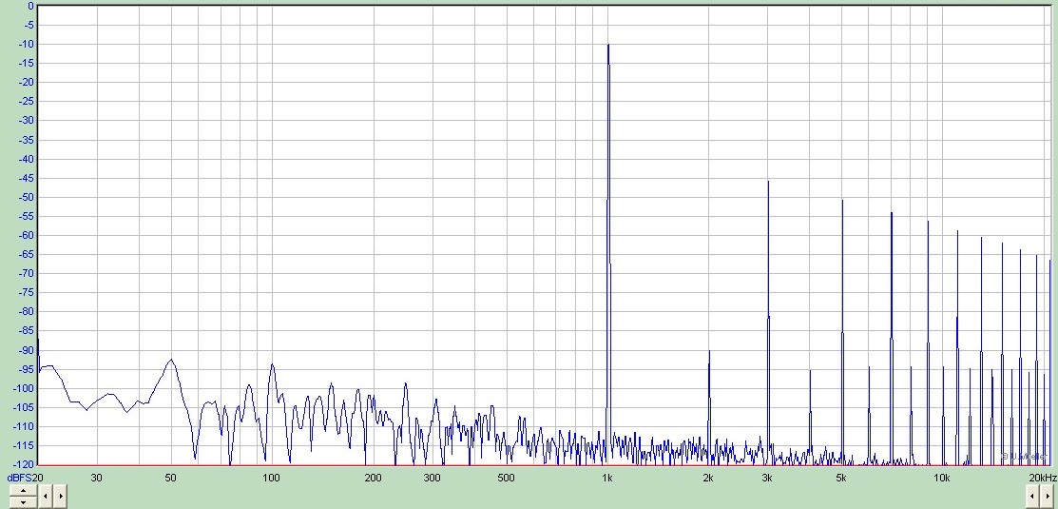Click the left arrow button under 20kHz label
The image size is (1058, 509).
pos(1031,497)
